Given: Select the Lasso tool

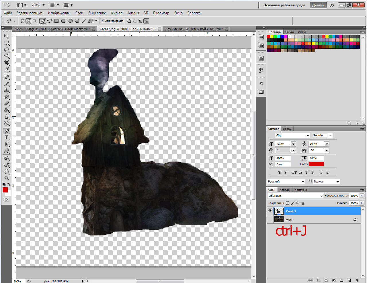Looking at the screenshot, I should pyautogui.click(x=7, y=50).
